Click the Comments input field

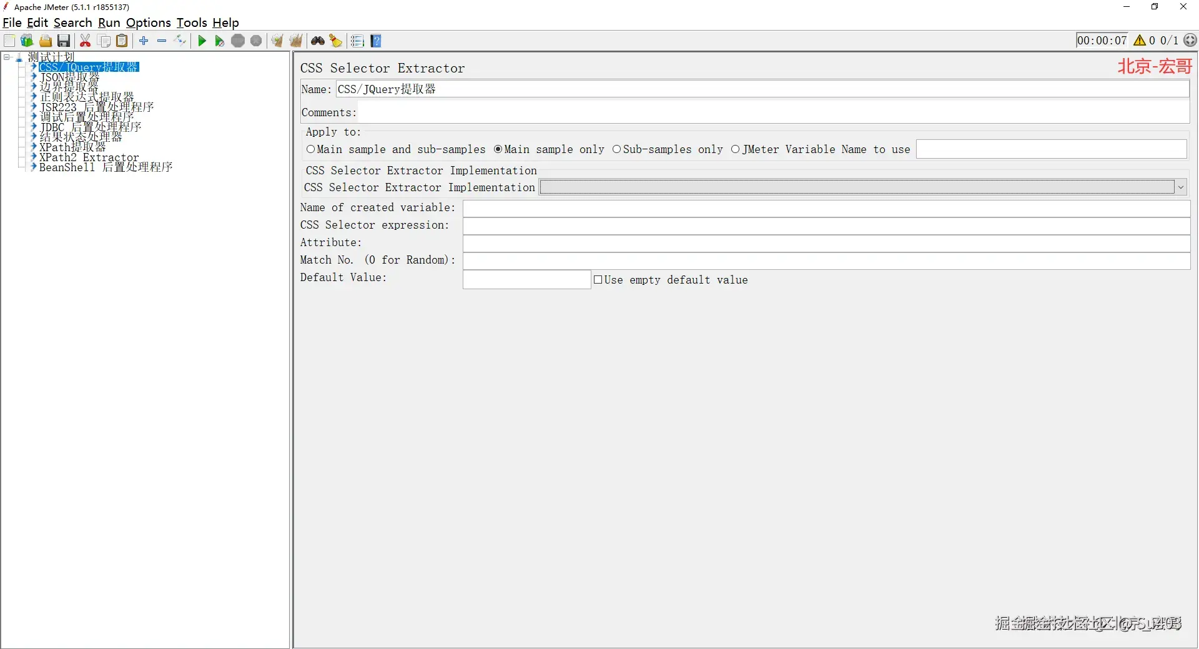point(774,112)
